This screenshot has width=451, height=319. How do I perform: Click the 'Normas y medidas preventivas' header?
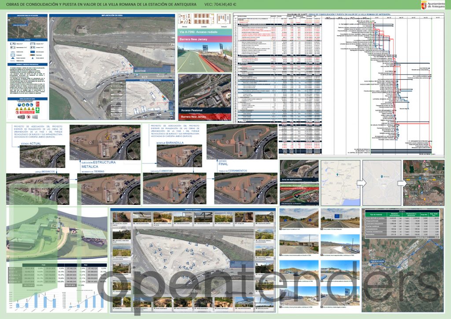tap(27, 65)
